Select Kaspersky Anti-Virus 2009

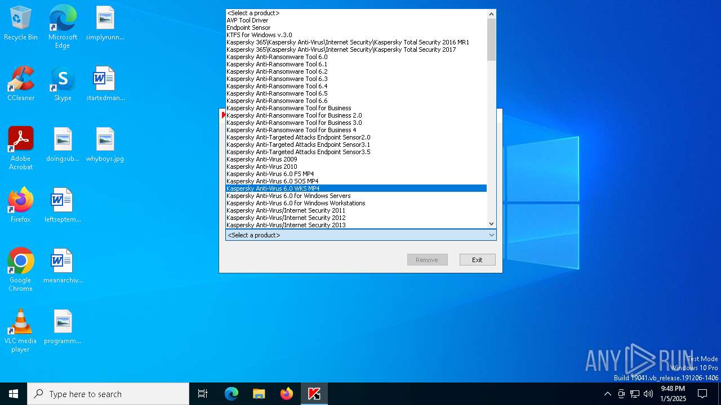[x=356, y=159]
